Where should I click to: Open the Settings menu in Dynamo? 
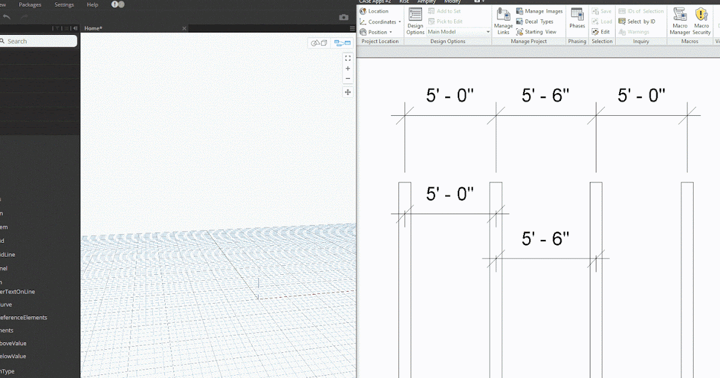point(64,4)
